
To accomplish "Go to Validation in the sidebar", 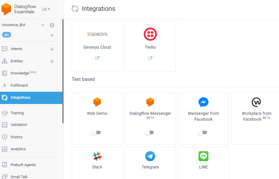I will 19,125.
